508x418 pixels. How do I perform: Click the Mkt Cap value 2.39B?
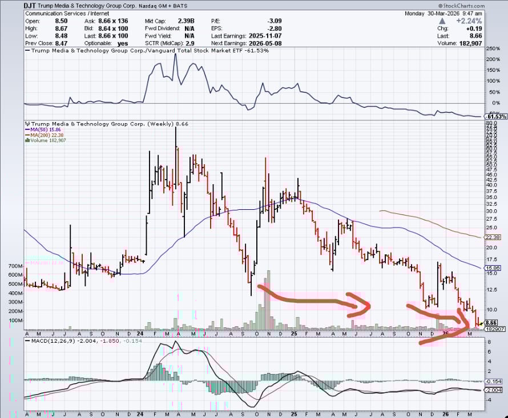point(186,21)
